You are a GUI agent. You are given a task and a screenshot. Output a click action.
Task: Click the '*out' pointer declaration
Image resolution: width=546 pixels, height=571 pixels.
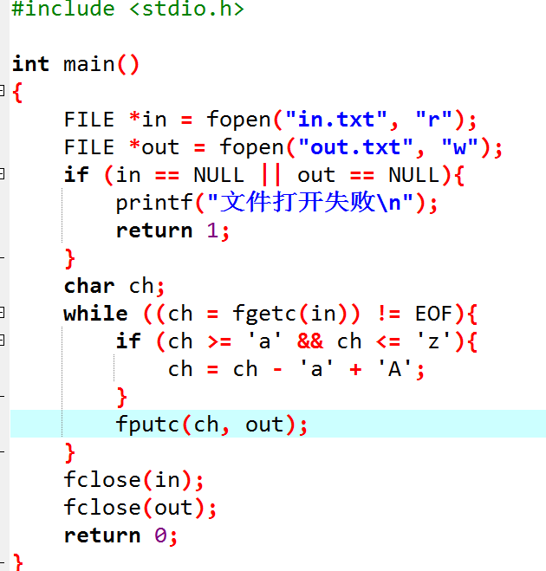pos(154,146)
